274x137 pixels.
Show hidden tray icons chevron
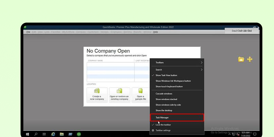(229, 134)
